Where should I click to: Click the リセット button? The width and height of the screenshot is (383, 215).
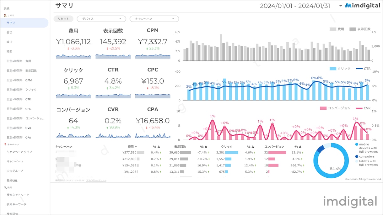click(x=63, y=19)
